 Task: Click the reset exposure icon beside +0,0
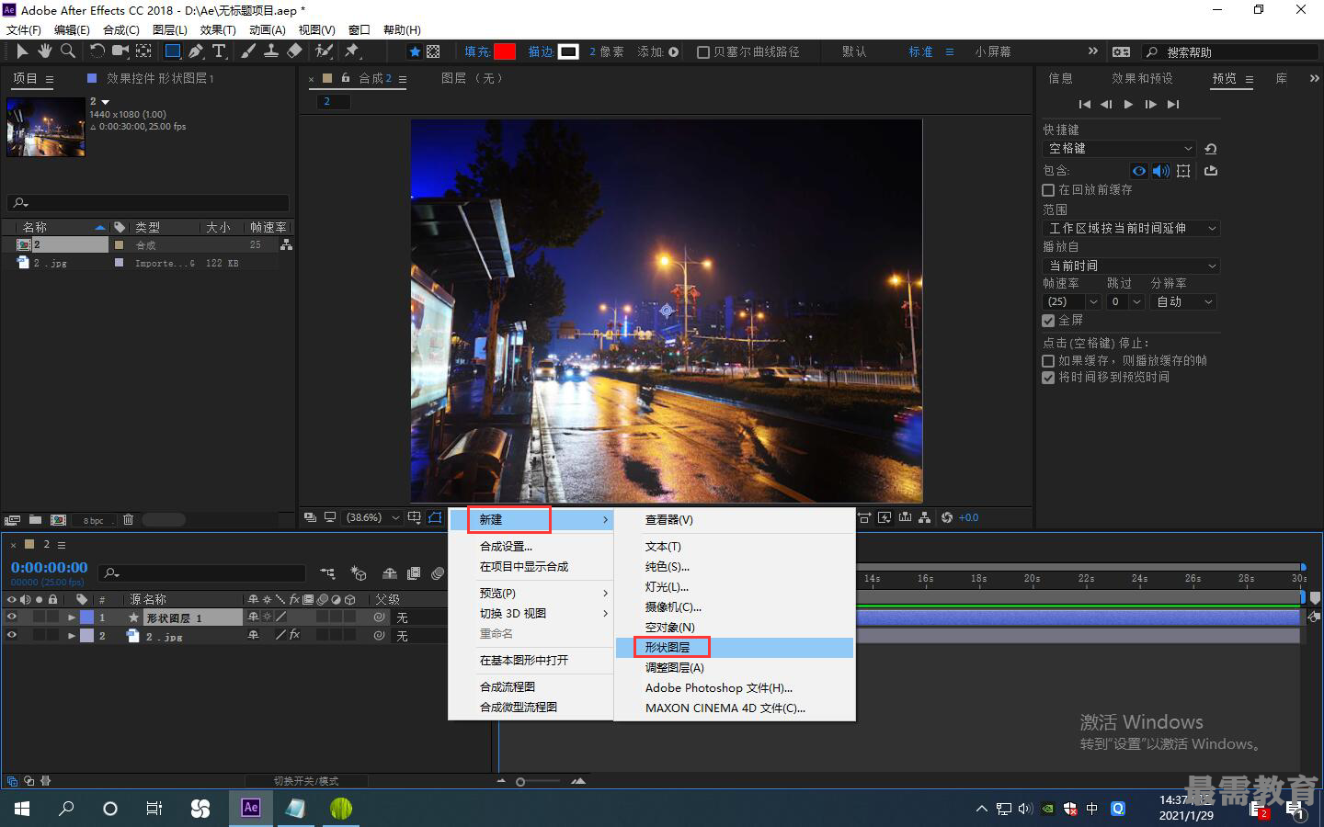pyautogui.click(x=947, y=517)
